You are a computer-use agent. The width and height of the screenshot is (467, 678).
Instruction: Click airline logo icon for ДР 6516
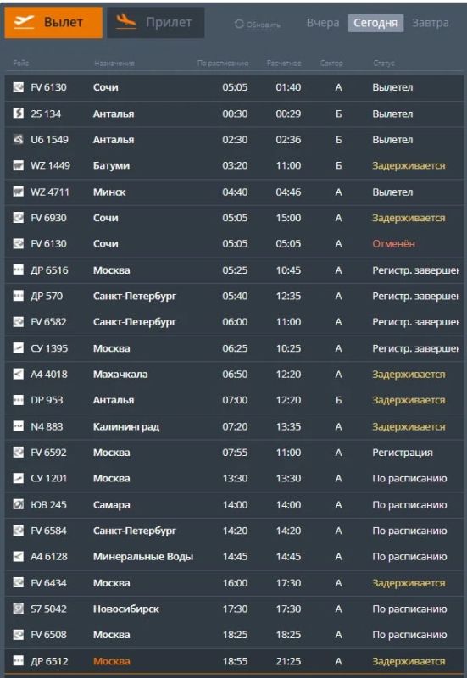18,270
